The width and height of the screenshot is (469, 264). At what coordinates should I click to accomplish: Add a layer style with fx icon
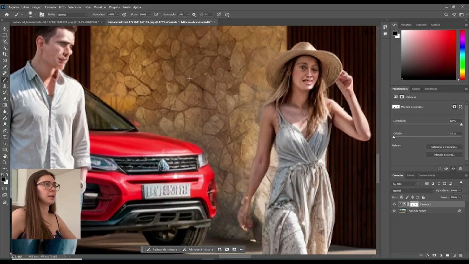[x=428, y=255]
